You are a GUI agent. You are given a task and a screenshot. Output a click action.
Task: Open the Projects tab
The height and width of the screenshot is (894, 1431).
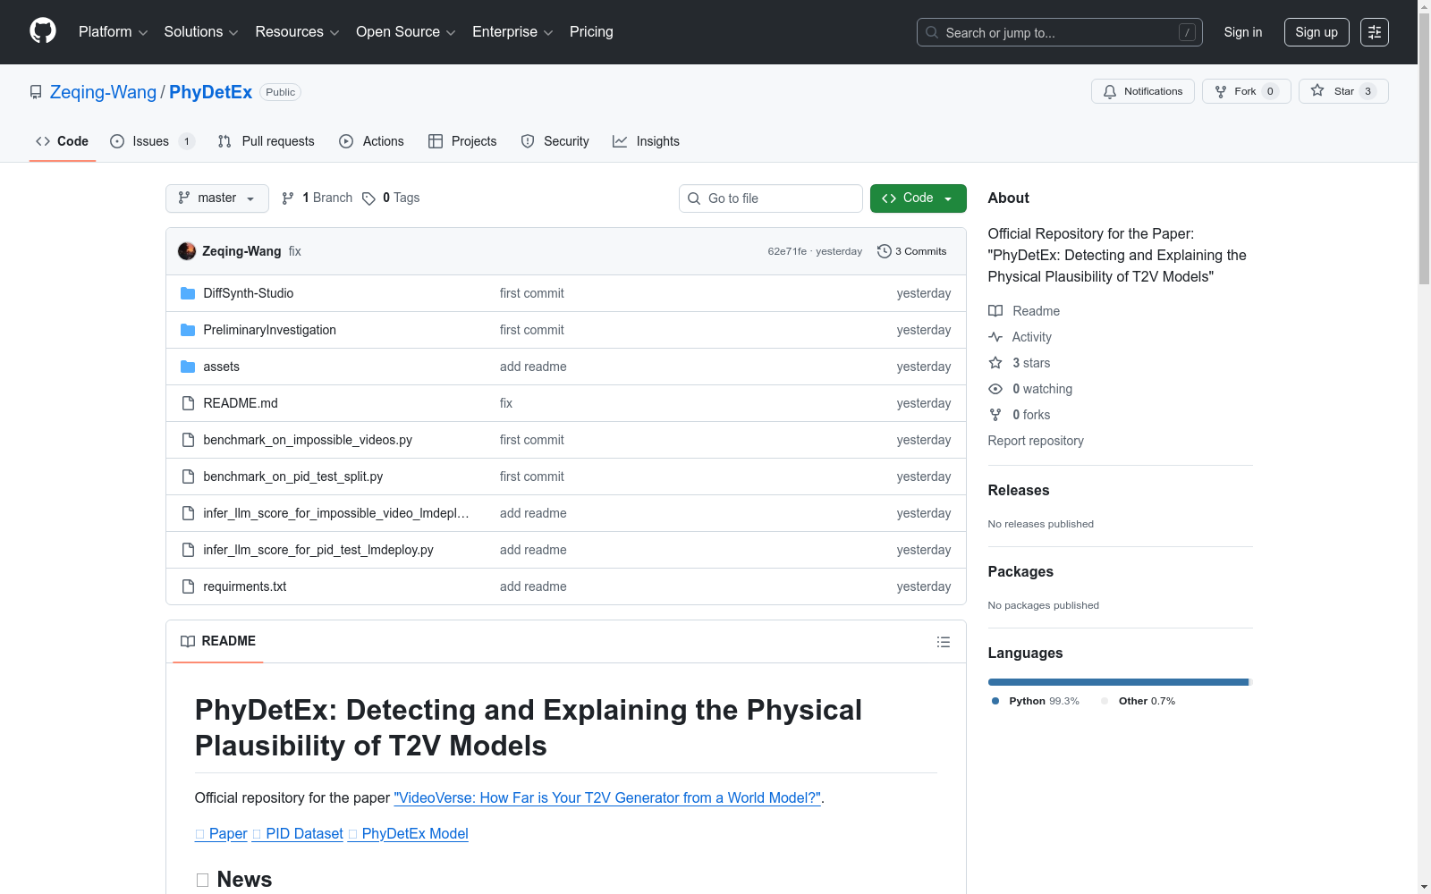coord(462,141)
